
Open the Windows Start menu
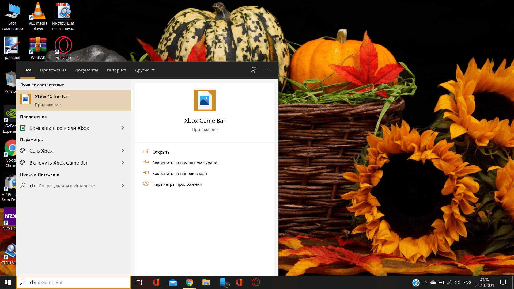point(8,282)
